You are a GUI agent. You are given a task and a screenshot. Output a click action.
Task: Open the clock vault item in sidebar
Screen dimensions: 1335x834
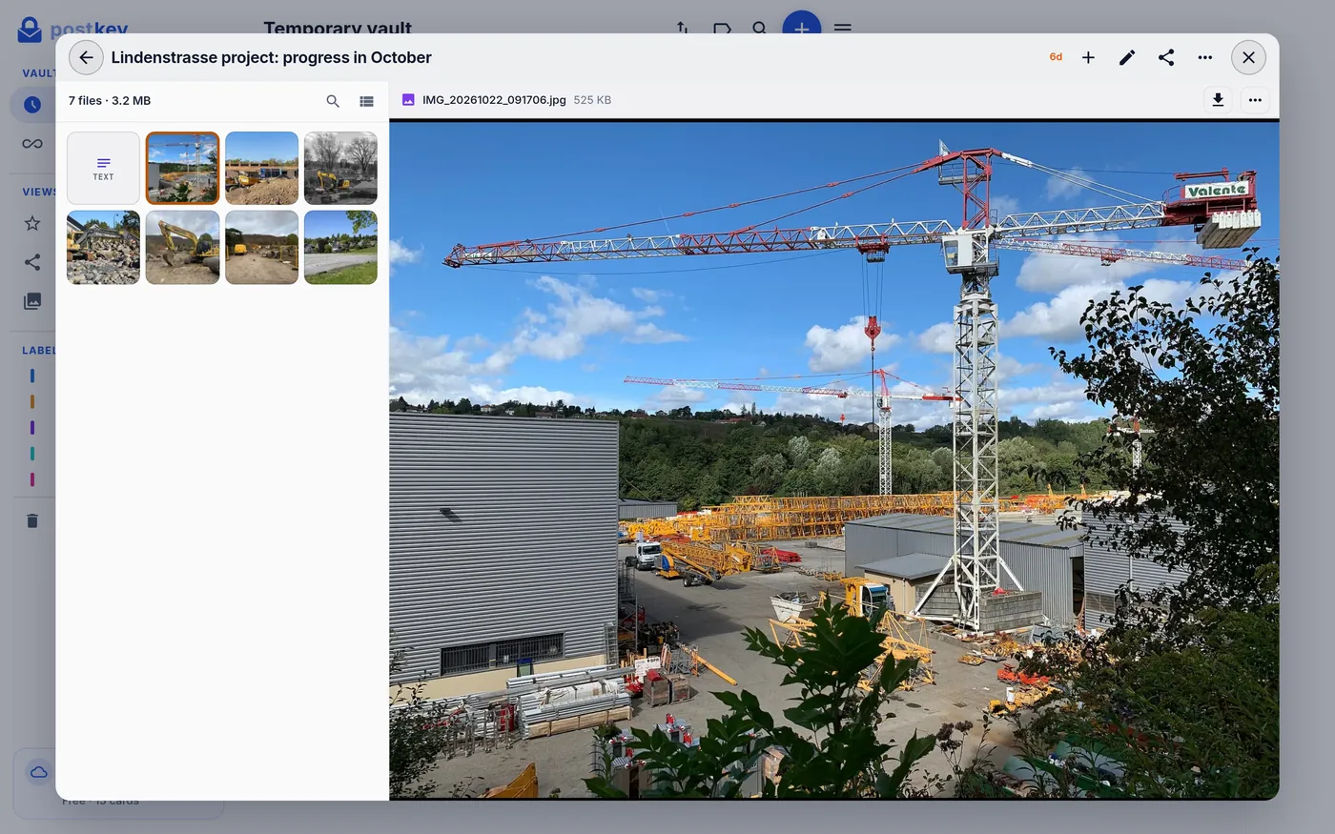(32, 105)
